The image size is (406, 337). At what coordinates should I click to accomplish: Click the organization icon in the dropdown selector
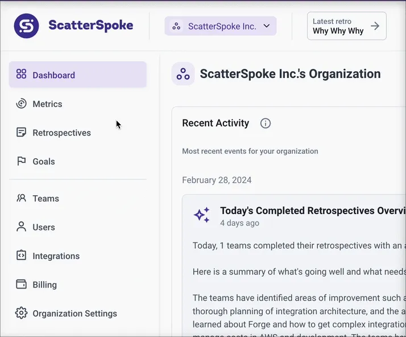coord(176,26)
